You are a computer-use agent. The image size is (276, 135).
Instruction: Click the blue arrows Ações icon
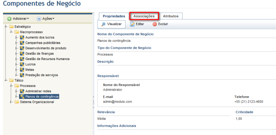coord(39,19)
